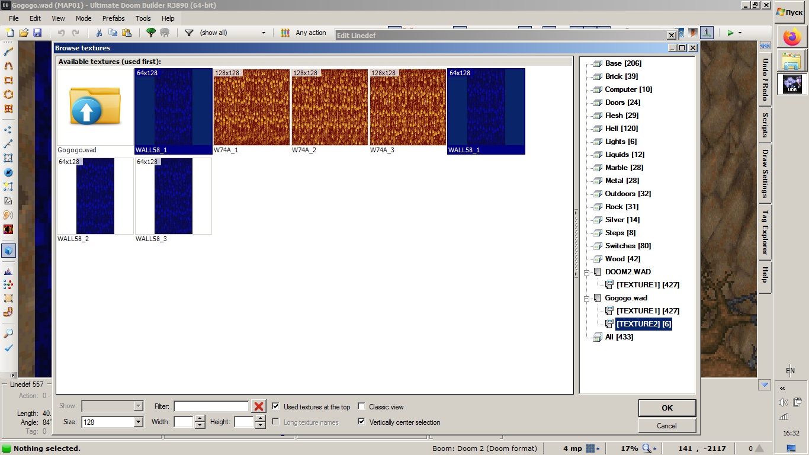The width and height of the screenshot is (809, 455).
Task: Open the Map Analysis checkmark icon
Action: (x=8, y=348)
